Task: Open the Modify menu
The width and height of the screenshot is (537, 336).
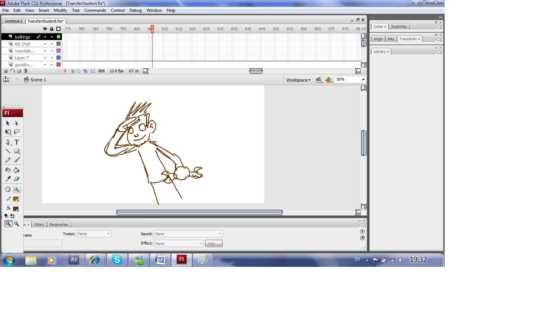Action: tap(60, 10)
